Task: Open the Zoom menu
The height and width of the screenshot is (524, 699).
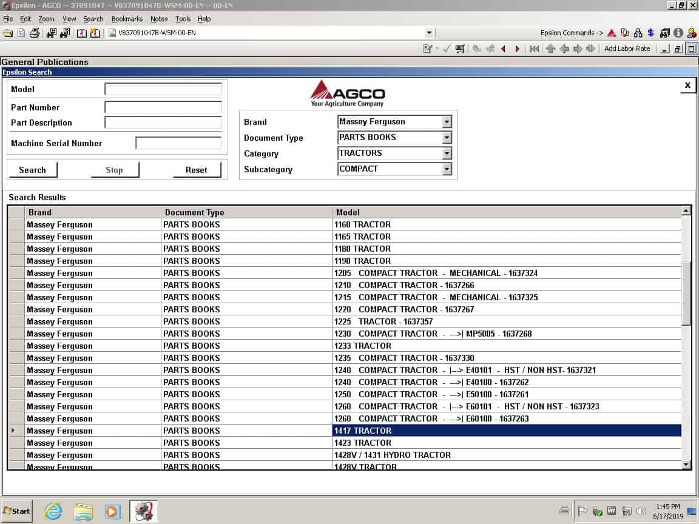Action: coord(46,19)
